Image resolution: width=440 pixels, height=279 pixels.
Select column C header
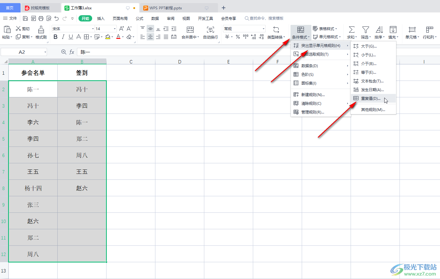tap(131, 62)
